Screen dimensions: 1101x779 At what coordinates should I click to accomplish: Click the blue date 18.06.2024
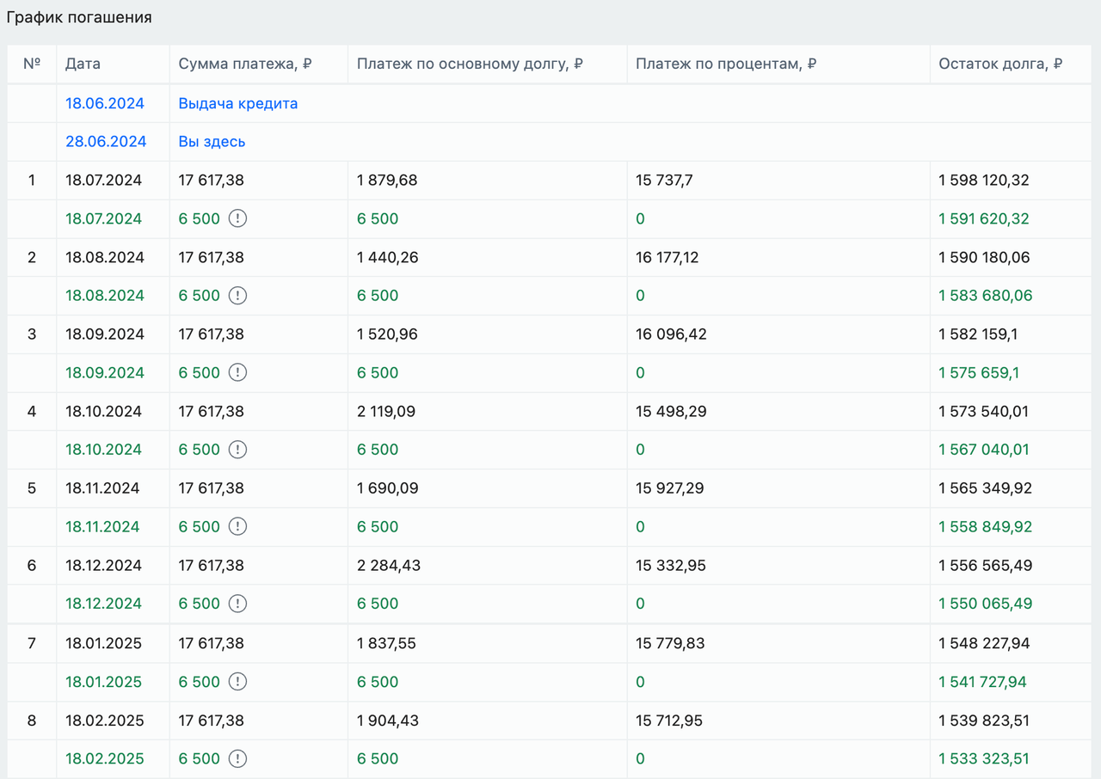click(105, 103)
